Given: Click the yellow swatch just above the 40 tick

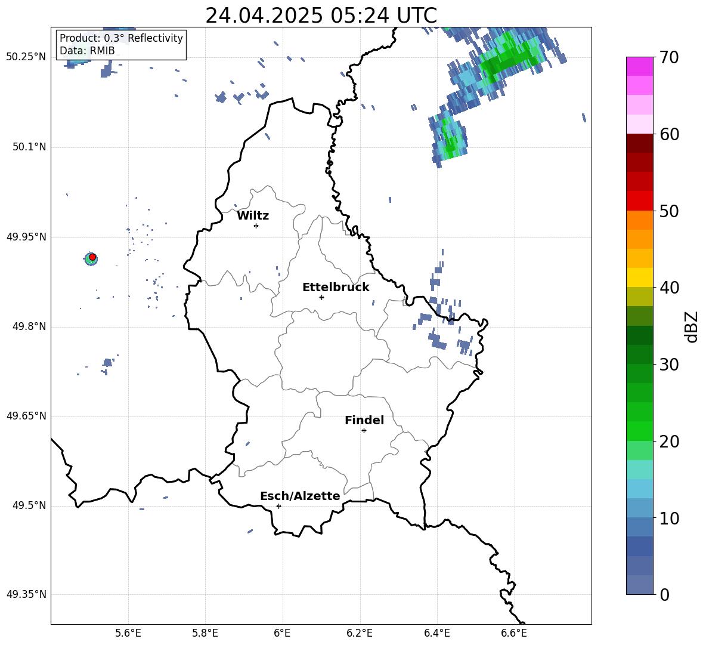Looking at the screenshot, I should 639,277.
